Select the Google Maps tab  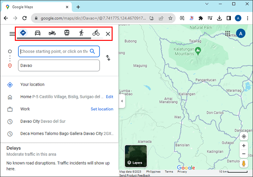[x=37, y=7]
